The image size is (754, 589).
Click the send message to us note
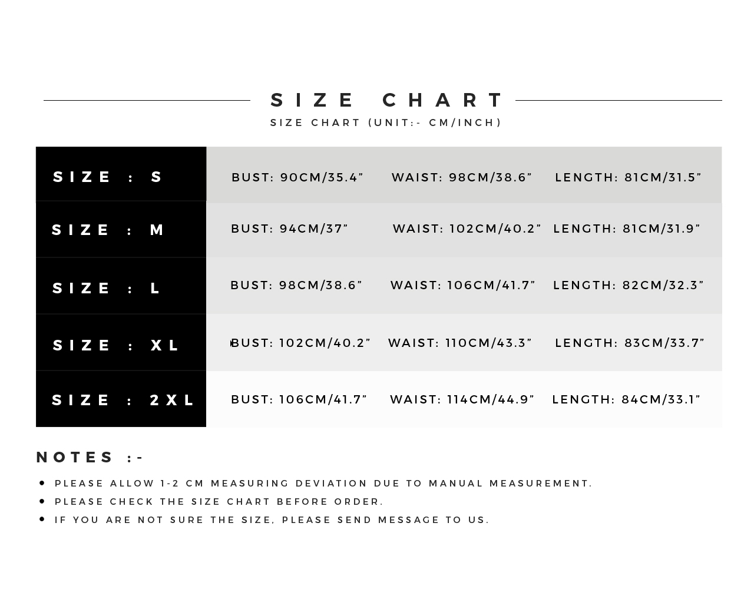(x=272, y=520)
